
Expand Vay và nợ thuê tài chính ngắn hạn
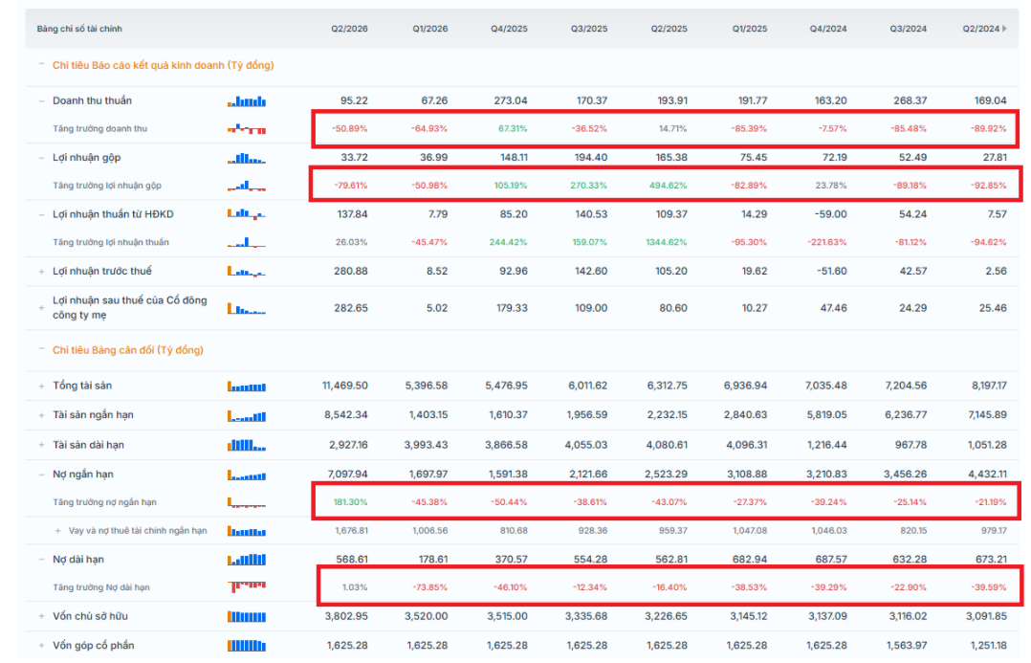coord(57,531)
